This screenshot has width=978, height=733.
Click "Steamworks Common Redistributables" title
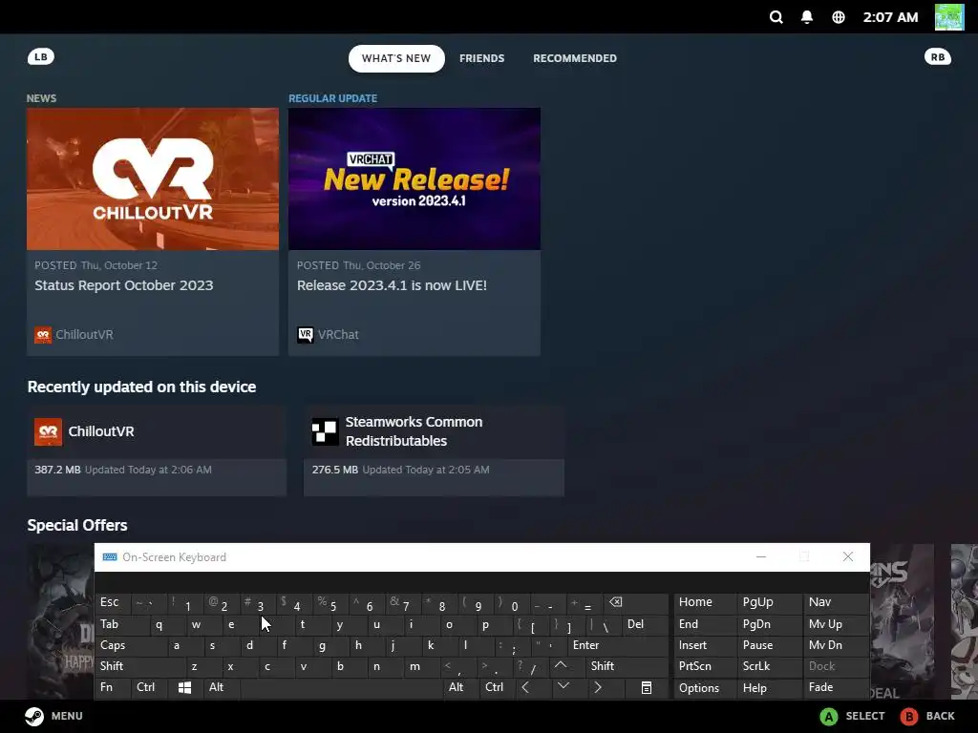(x=415, y=431)
